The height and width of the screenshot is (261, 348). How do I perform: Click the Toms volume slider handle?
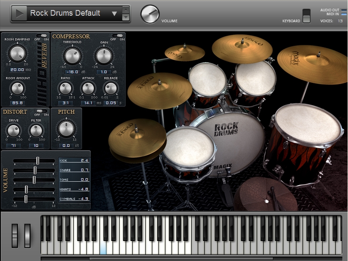pyautogui.click(x=34, y=180)
